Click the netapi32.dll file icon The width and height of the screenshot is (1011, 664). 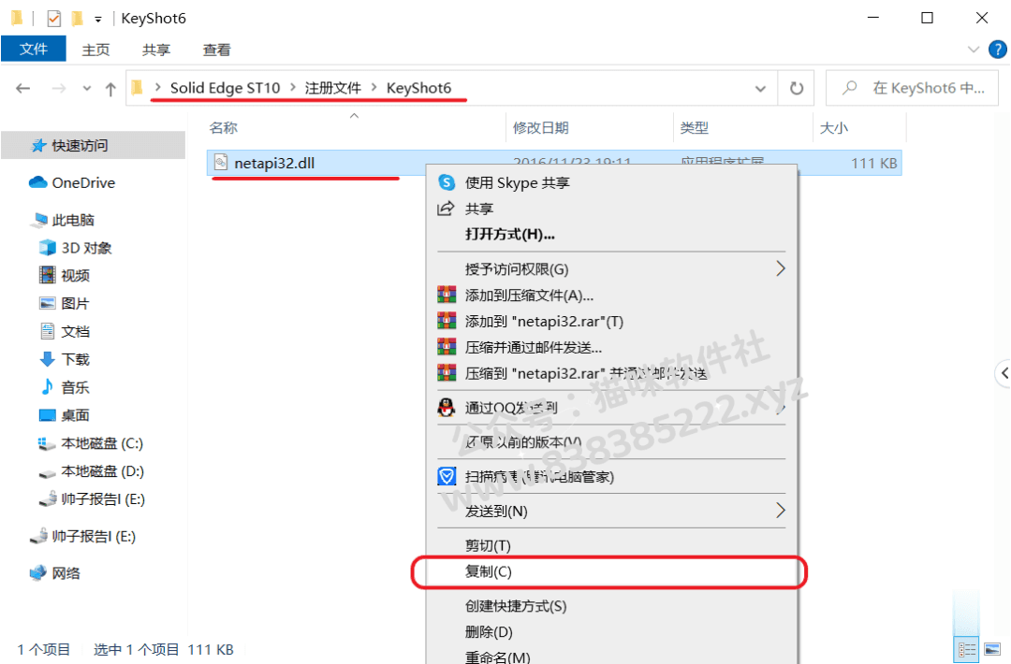click(221, 163)
